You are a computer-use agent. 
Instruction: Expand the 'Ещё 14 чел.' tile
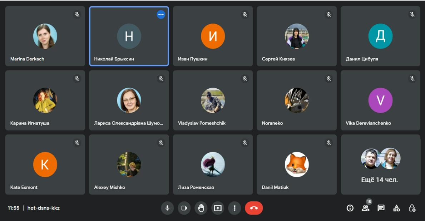click(x=380, y=164)
